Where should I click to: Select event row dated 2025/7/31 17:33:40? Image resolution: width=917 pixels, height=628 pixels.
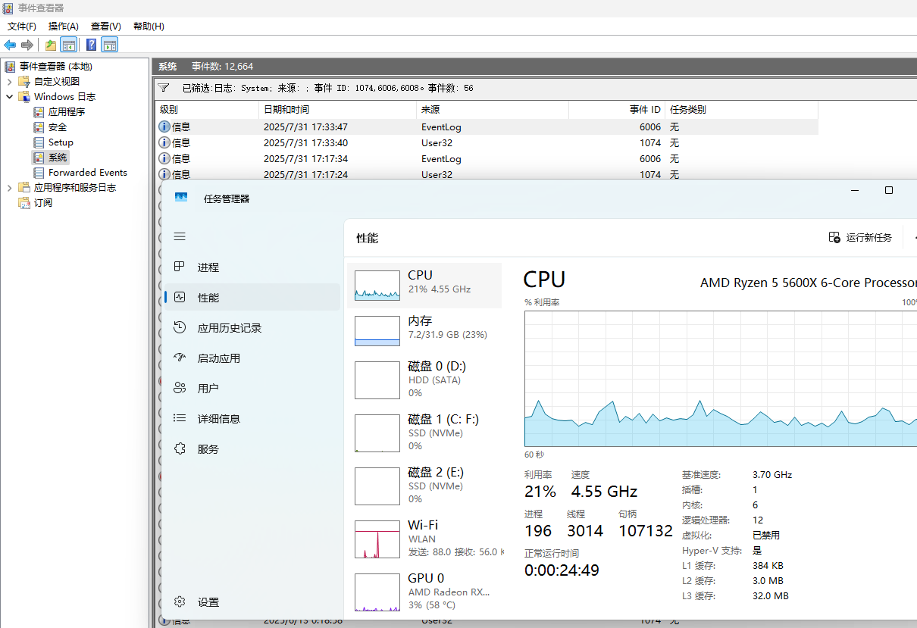point(487,142)
